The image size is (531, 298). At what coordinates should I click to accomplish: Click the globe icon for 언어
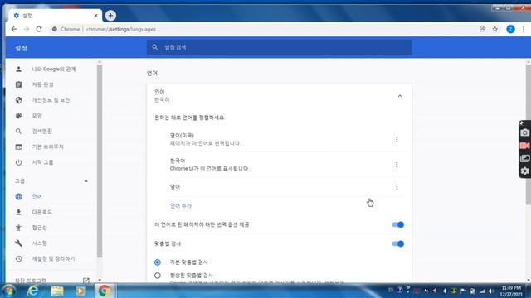click(x=18, y=197)
